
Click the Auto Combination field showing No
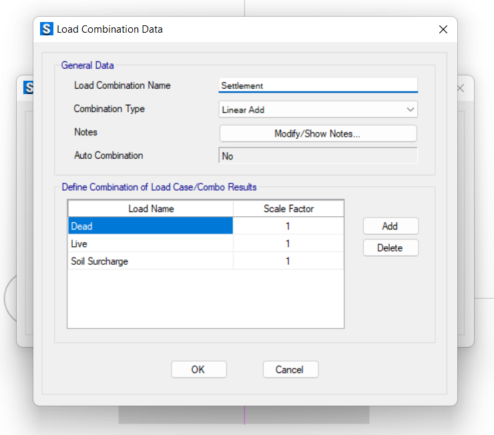(x=318, y=156)
